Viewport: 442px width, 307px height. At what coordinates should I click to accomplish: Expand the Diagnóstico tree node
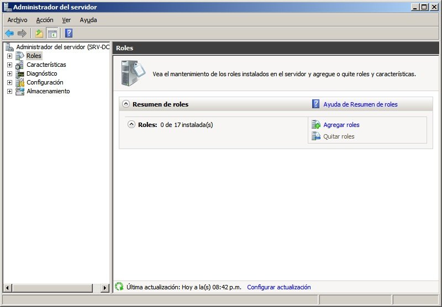point(9,74)
